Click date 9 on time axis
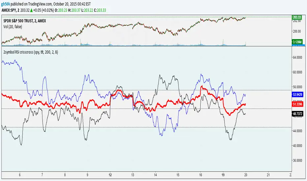307x181 pixels. click(x=88, y=175)
